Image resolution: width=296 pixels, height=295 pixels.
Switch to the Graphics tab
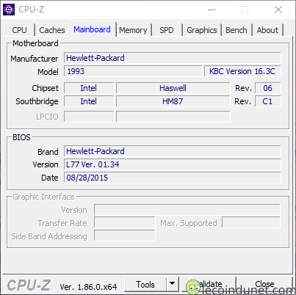click(x=202, y=30)
